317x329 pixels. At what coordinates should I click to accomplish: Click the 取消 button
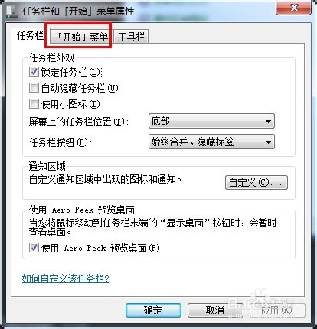click(x=215, y=310)
